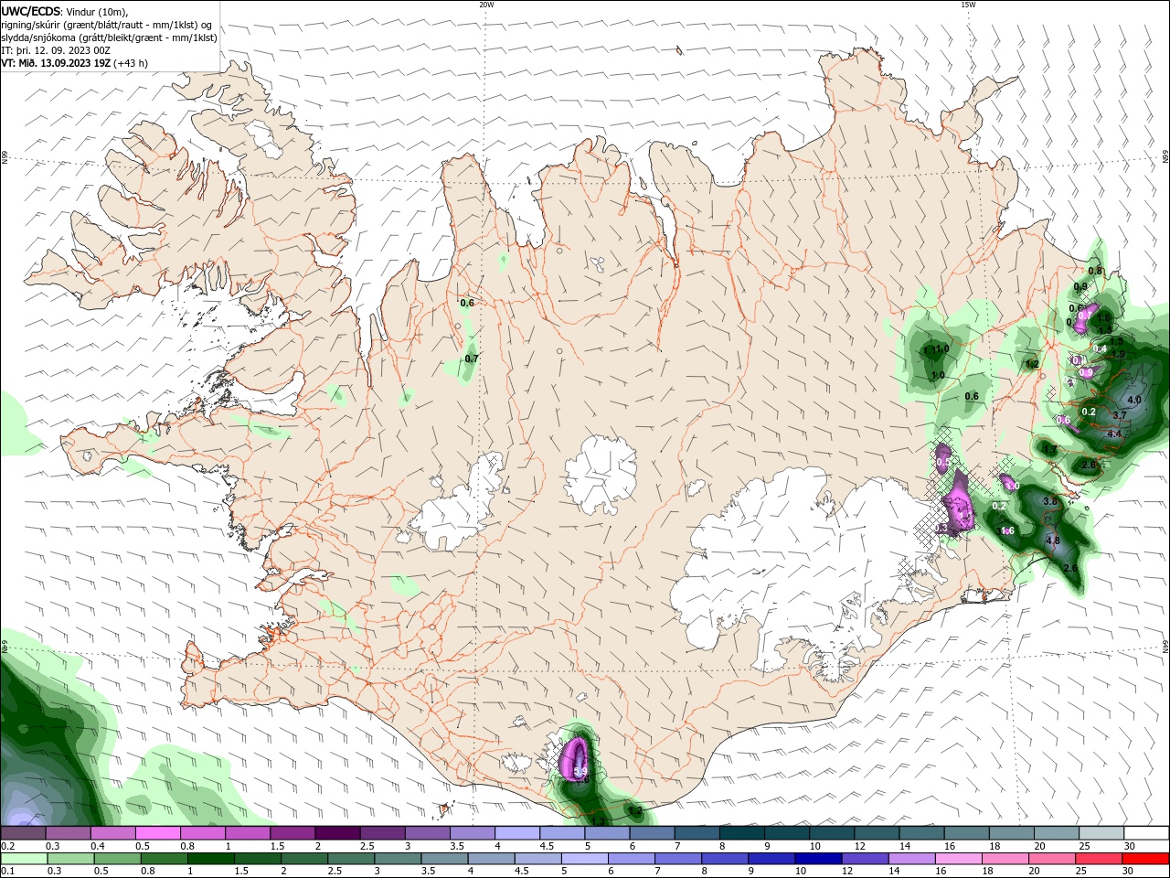Click the white 30 swatch on the upper legend row
This screenshot has height=878, width=1170.
[1146, 833]
